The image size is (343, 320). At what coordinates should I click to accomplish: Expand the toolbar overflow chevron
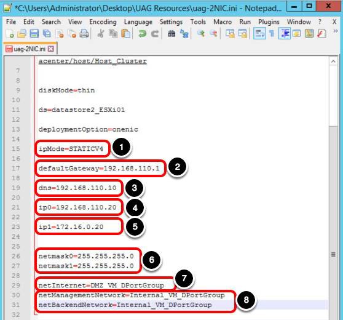(x=335, y=31)
